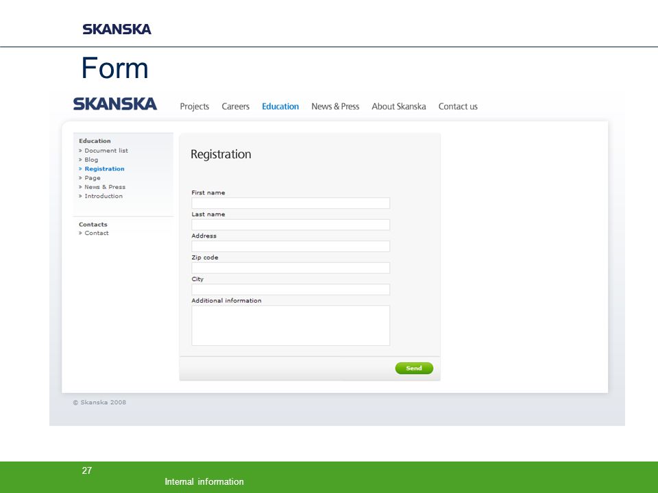This screenshot has height=493, width=658.
Task: Select the Education navigation tab
Action: 280,107
